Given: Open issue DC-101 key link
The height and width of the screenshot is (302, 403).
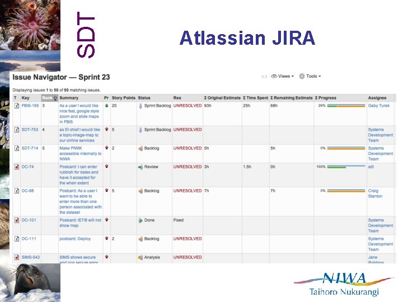Looking at the screenshot, I should 29,220.
